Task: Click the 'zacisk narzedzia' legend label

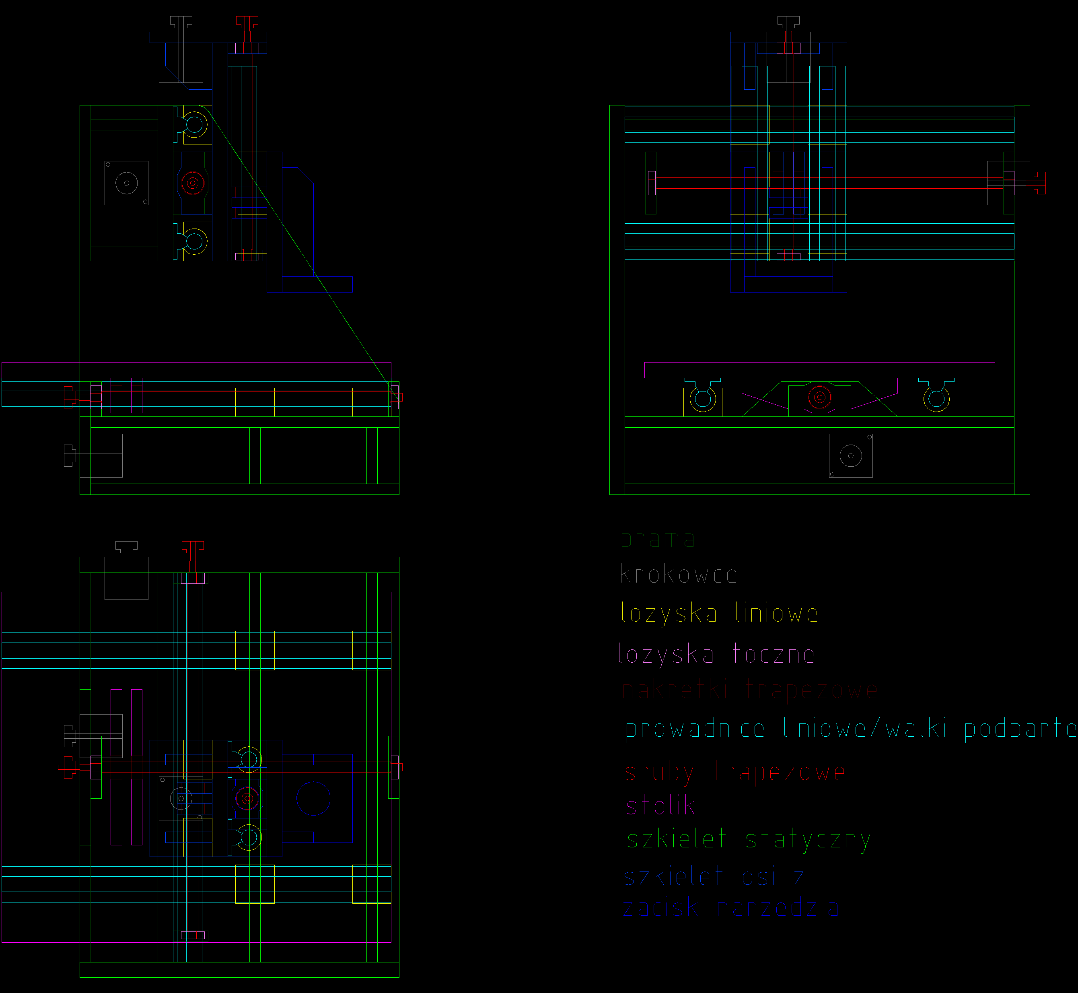Action: click(730, 908)
